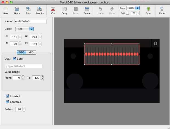Click the window's green zoom button
Image resolution: width=170 pixels, height=129 pixels.
coord(11,2)
